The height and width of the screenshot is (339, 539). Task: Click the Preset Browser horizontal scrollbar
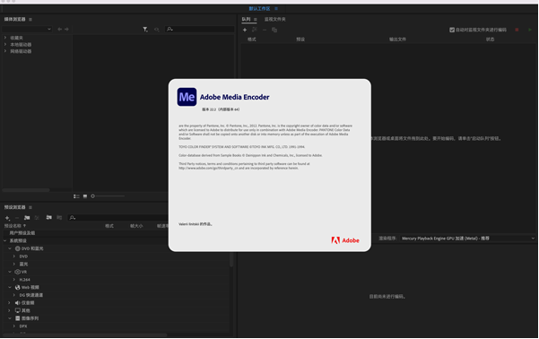point(85,335)
